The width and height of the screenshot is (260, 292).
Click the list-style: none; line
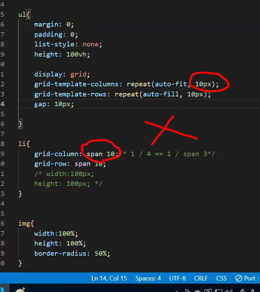[68, 44]
